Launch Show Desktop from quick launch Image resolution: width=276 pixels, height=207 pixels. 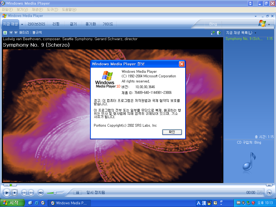pyautogui.click(x=30, y=203)
